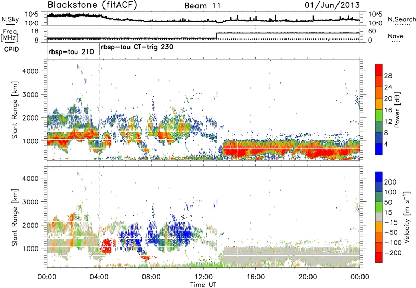Image resolution: width=416 pixels, height=288 pixels.
Task: Click the '12:00' time tick label
Action: pos(203,277)
